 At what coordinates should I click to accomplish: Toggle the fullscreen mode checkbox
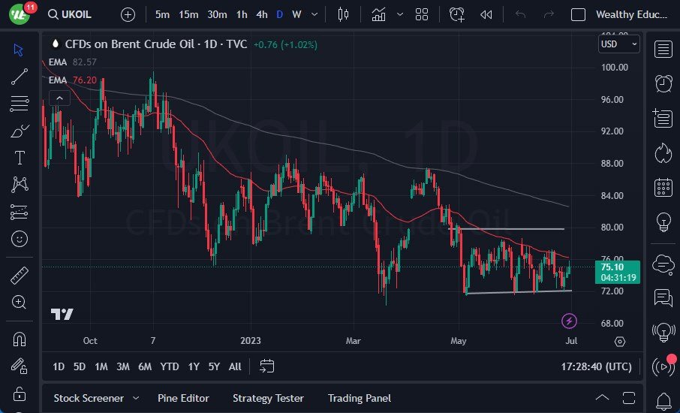pos(578,14)
